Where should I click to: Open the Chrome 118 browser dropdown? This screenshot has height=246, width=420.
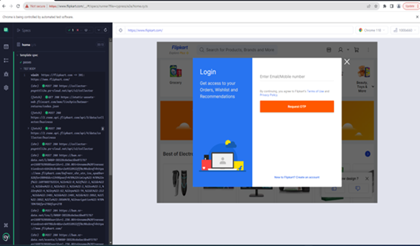click(x=371, y=30)
